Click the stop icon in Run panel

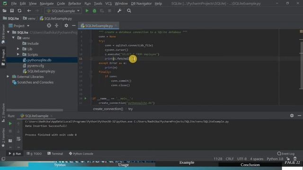(x=10, y=131)
